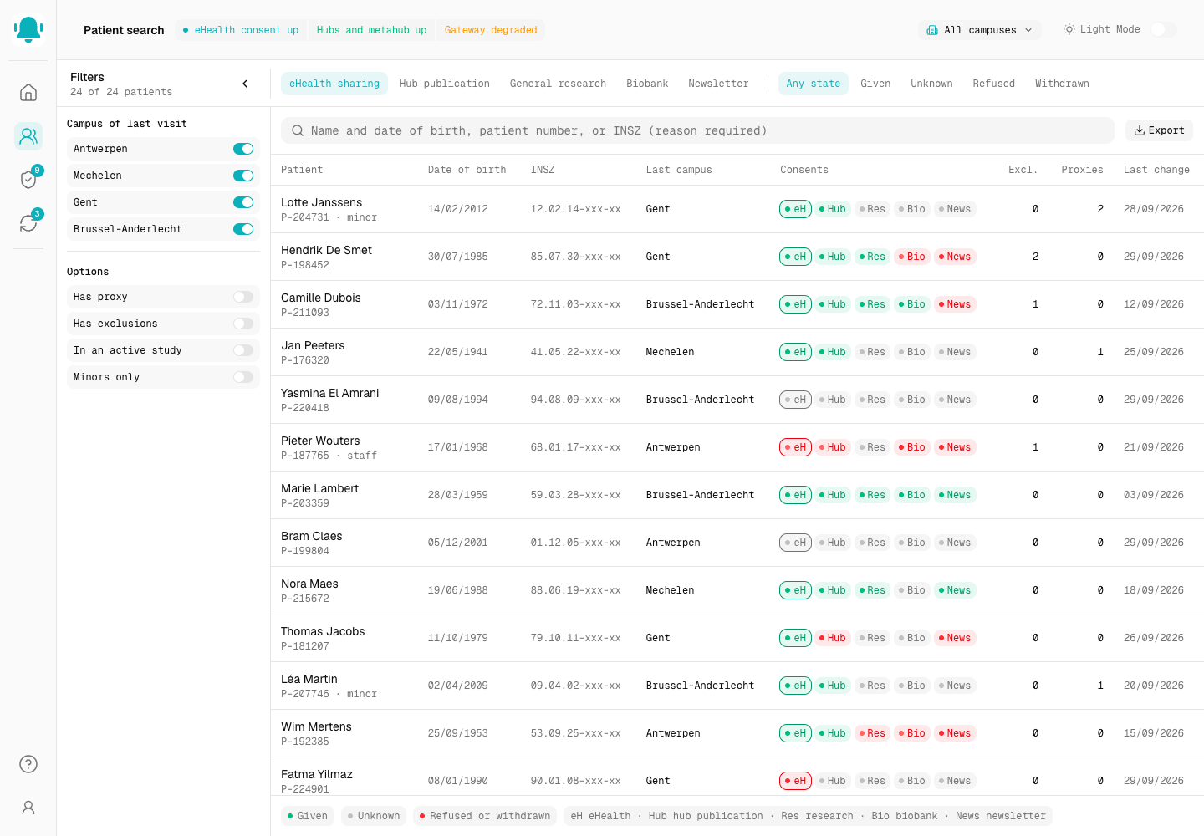Open the shield checks icon with badge 9
The image size is (1204, 836).
[28, 179]
